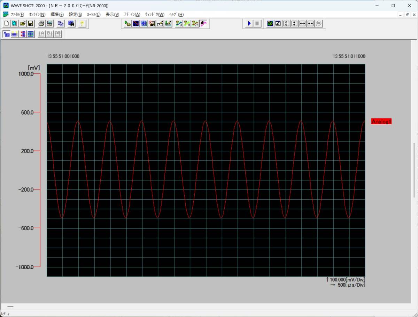Compress the vertical axis with inward arrows icon

point(294,24)
